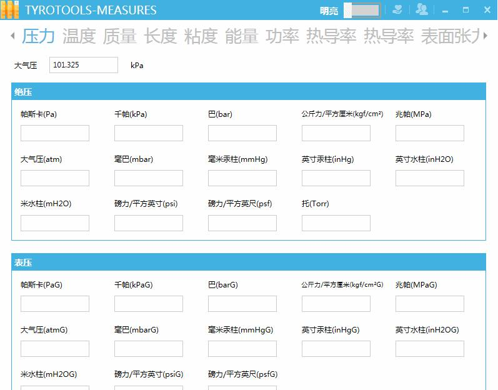The width and height of the screenshot is (498, 390).
Task: Open the first 热导率 tab
Action: (x=331, y=36)
